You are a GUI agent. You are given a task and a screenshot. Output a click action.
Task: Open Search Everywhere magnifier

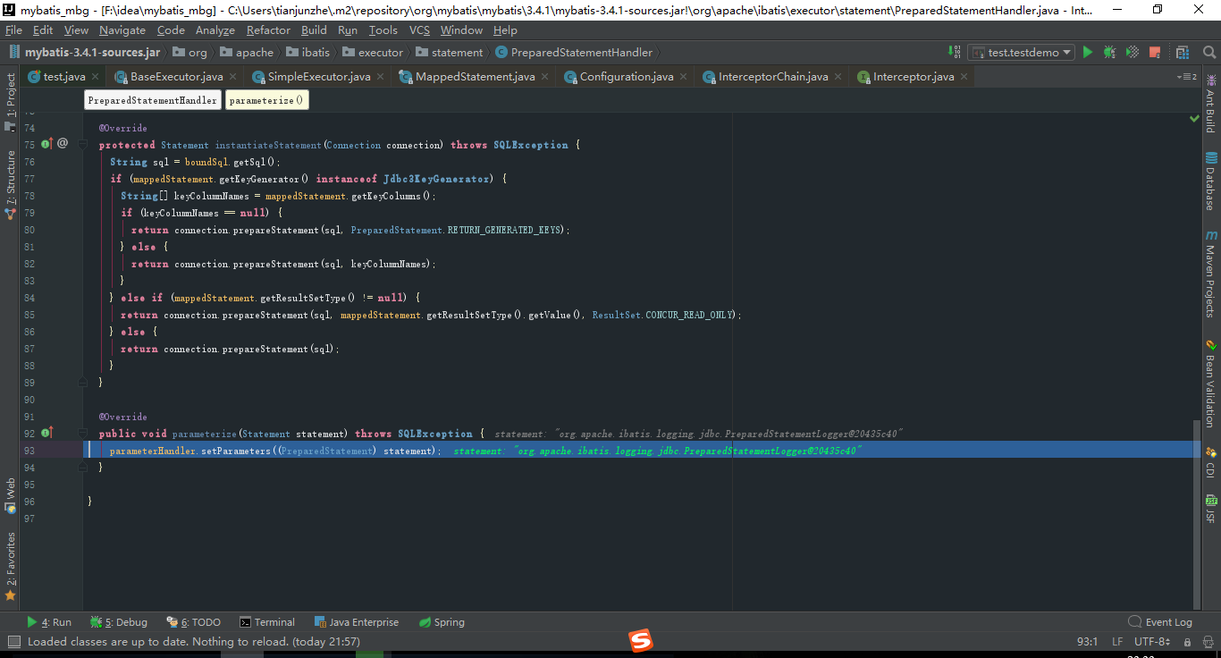click(1209, 52)
